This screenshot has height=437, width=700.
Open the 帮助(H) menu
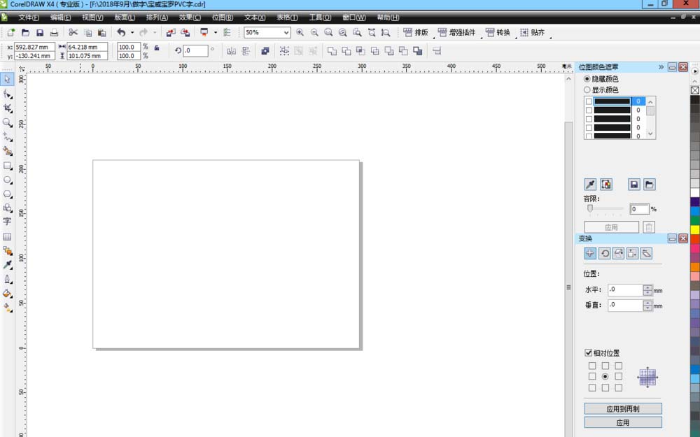(388, 17)
